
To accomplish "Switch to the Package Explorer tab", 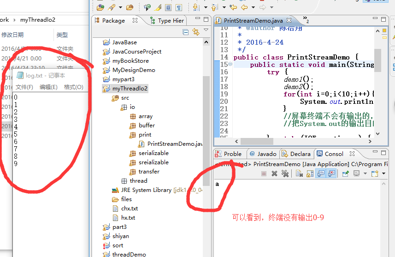I will click(113, 21).
